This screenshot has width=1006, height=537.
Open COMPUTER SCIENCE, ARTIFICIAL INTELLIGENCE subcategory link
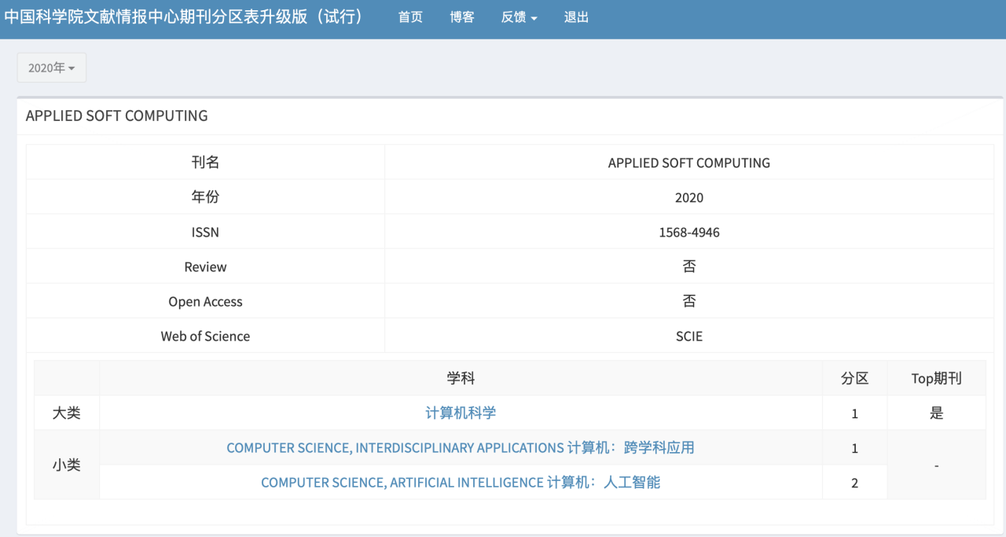pyautogui.click(x=460, y=482)
